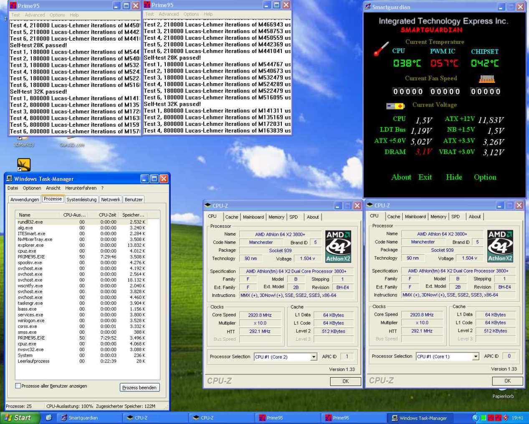Open the Ansicht menu in Task-Manager
Screen dimensions: 529x424
click(x=53, y=188)
